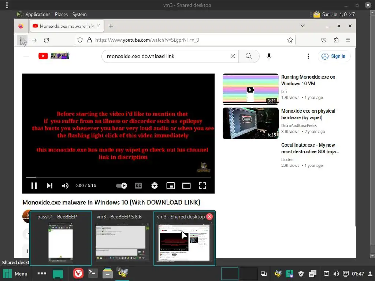Switch to theater mode
375x281 pixels.
click(x=186, y=186)
